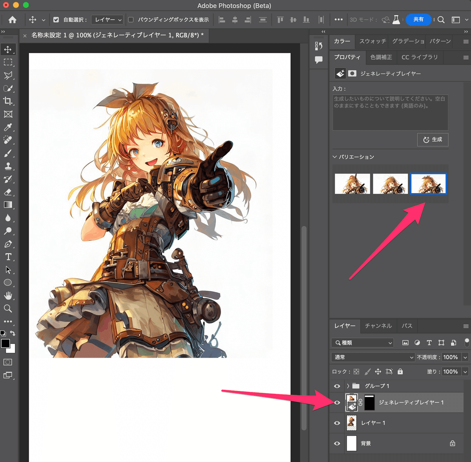The height and width of the screenshot is (462, 471).
Task: Switch to the チャンネル tab
Action: click(378, 326)
